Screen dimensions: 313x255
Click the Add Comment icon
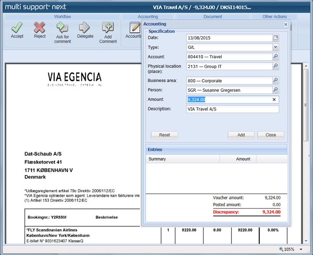point(108,27)
